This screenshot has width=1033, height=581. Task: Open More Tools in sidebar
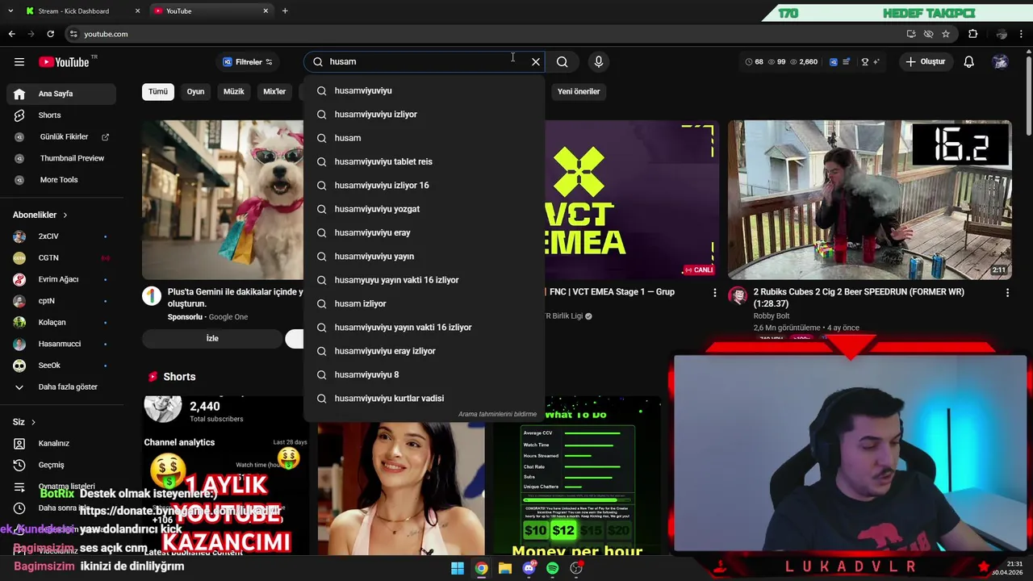61,180
